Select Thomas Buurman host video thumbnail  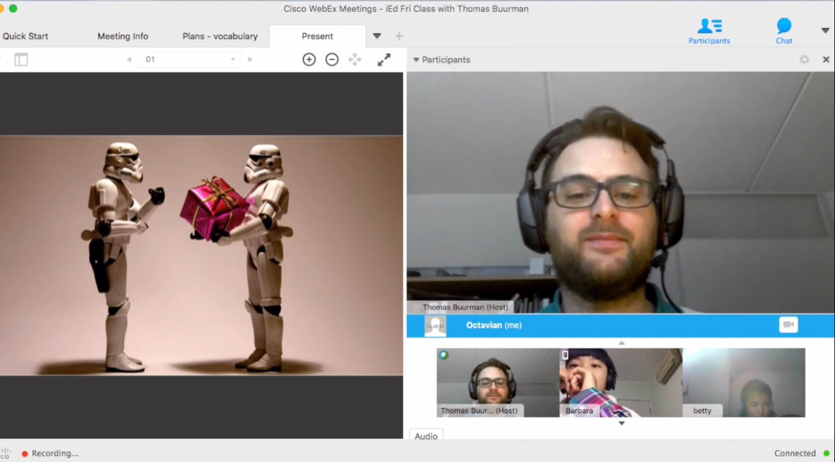pos(498,383)
